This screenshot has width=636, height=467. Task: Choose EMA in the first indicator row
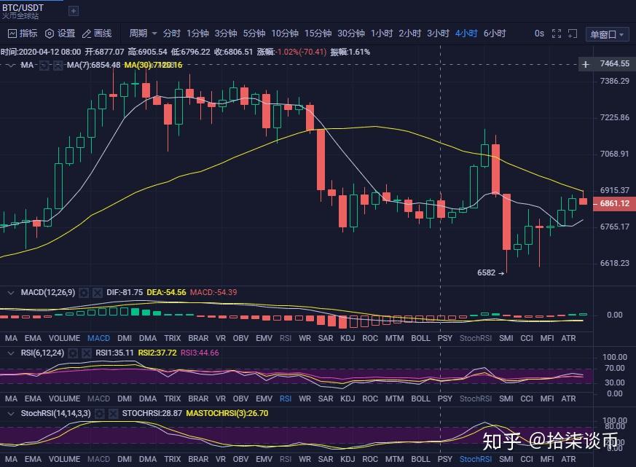click(33, 338)
